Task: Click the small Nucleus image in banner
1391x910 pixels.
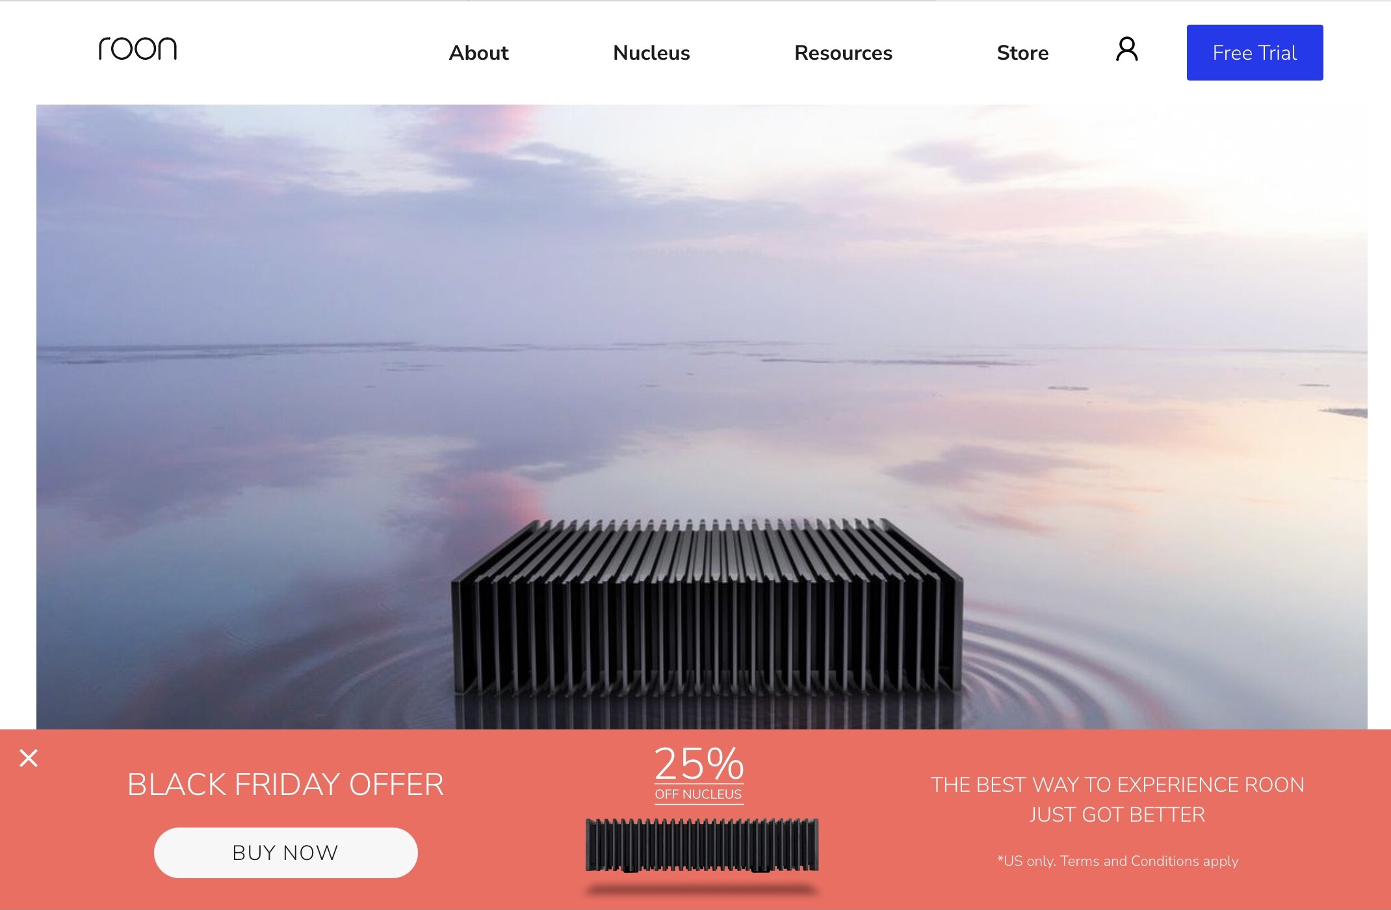Action: tap(701, 844)
